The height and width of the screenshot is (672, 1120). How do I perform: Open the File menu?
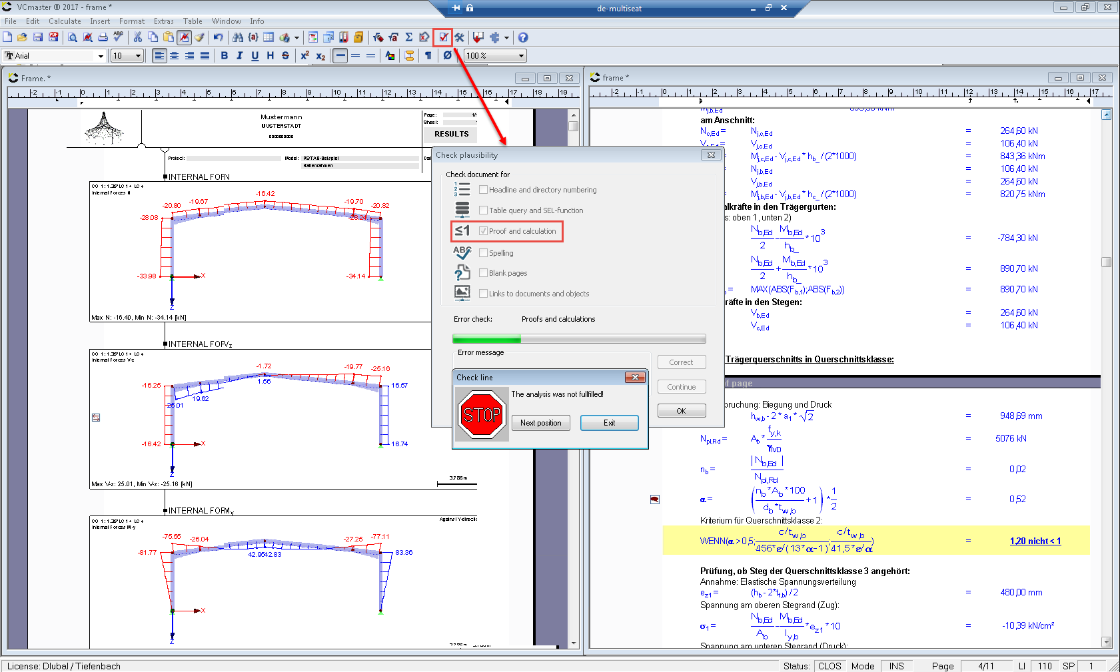11,21
